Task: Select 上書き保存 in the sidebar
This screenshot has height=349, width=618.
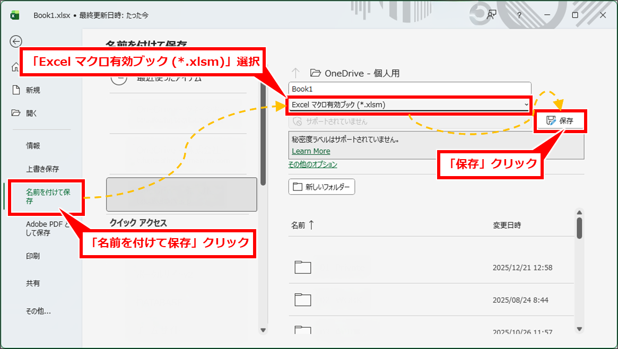Action: click(42, 169)
